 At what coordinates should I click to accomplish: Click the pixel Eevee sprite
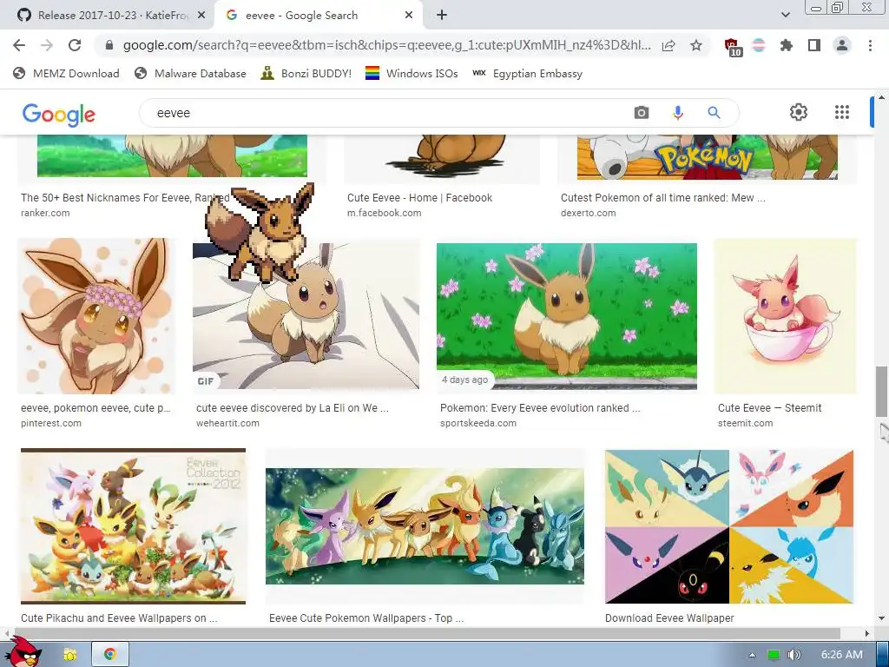pos(260,233)
